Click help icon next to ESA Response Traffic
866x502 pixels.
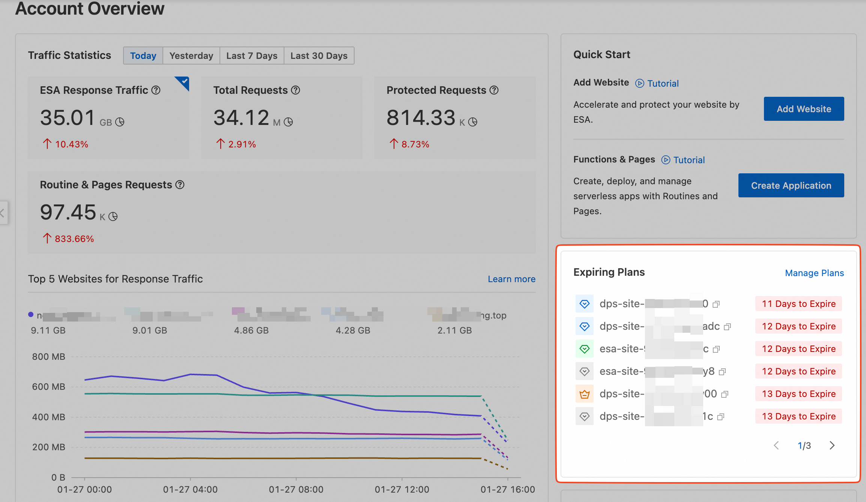point(156,90)
